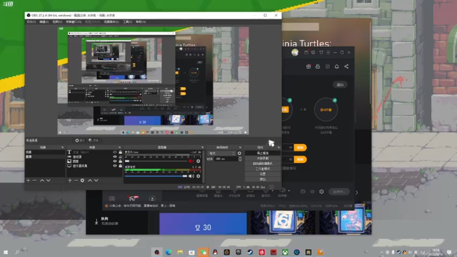Open the 编辑(E) menu in OBS
457x257 pixels.
(44, 22)
